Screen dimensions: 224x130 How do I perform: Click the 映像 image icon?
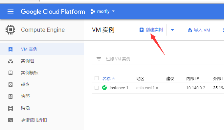(x=11, y=108)
